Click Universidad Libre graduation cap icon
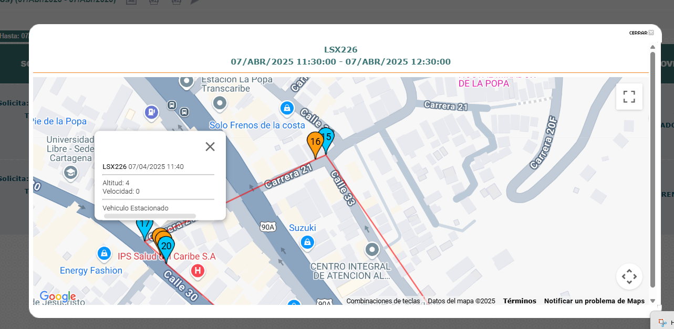The height and width of the screenshot is (329, 674). [x=70, y=172]
